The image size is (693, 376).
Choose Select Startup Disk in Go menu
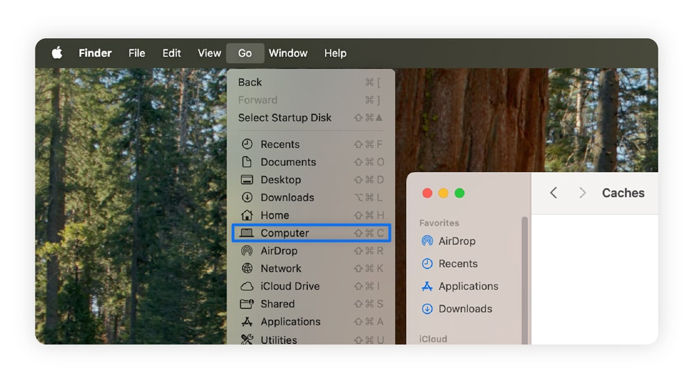(310, 118)
